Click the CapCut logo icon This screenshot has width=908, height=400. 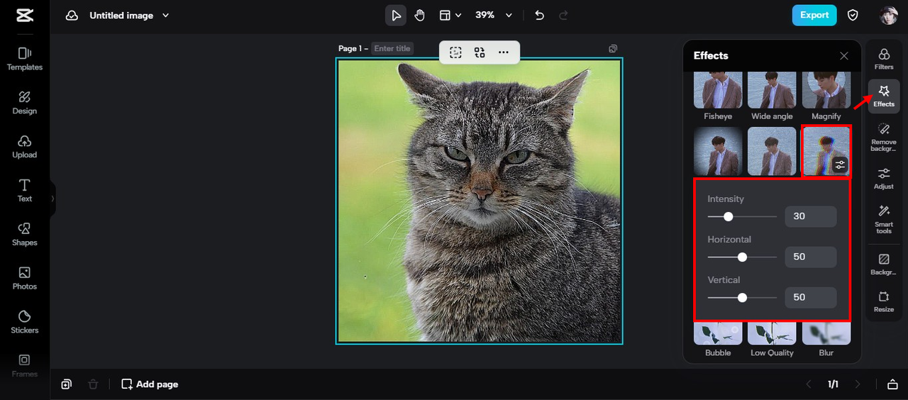(x=24, y=15)
